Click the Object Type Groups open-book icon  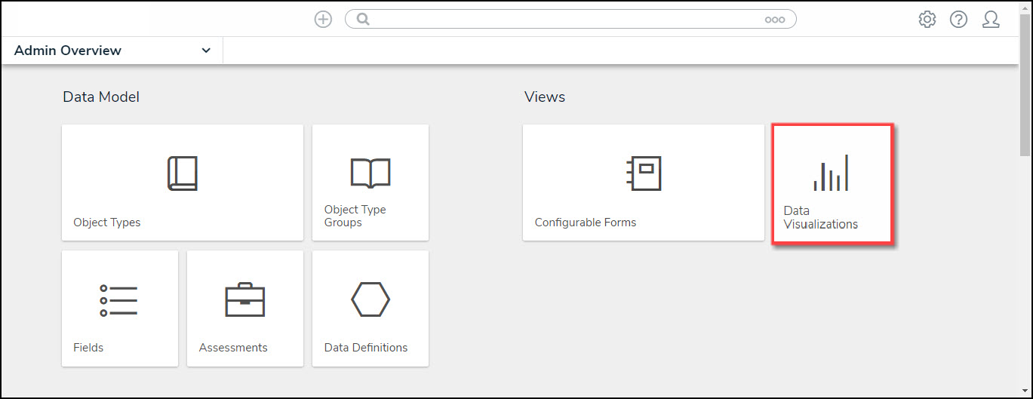[370, 173]
